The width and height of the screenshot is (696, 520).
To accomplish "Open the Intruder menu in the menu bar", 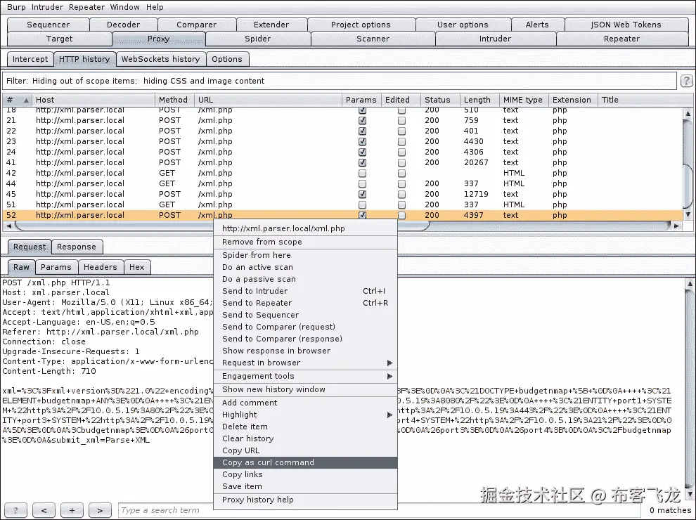I will point(47,7).
